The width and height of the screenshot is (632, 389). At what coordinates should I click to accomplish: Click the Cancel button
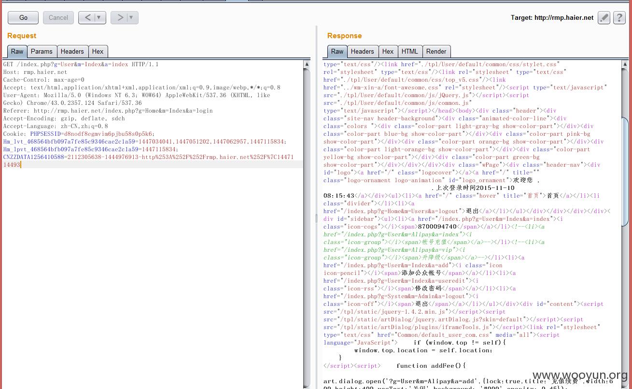coord(58,17)
